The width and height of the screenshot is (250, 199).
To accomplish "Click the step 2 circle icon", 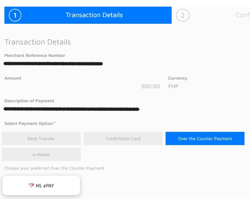I will pyautogui.click(x=183, y=15).
